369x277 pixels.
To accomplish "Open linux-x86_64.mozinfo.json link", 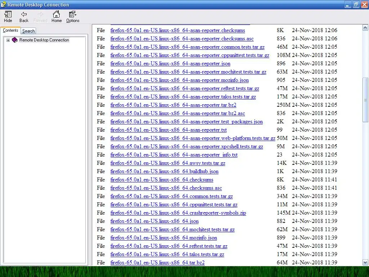I will (164, 238).
